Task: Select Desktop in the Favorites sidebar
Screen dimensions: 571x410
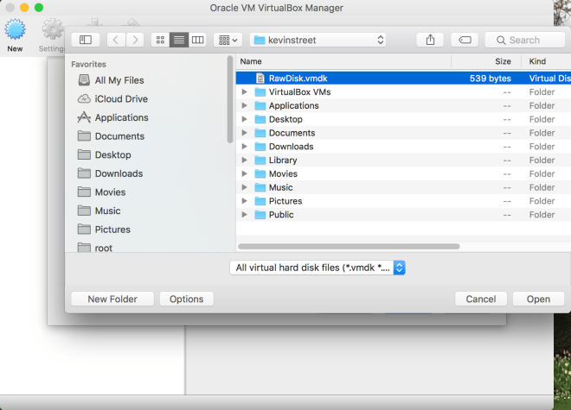Action: 112,155
